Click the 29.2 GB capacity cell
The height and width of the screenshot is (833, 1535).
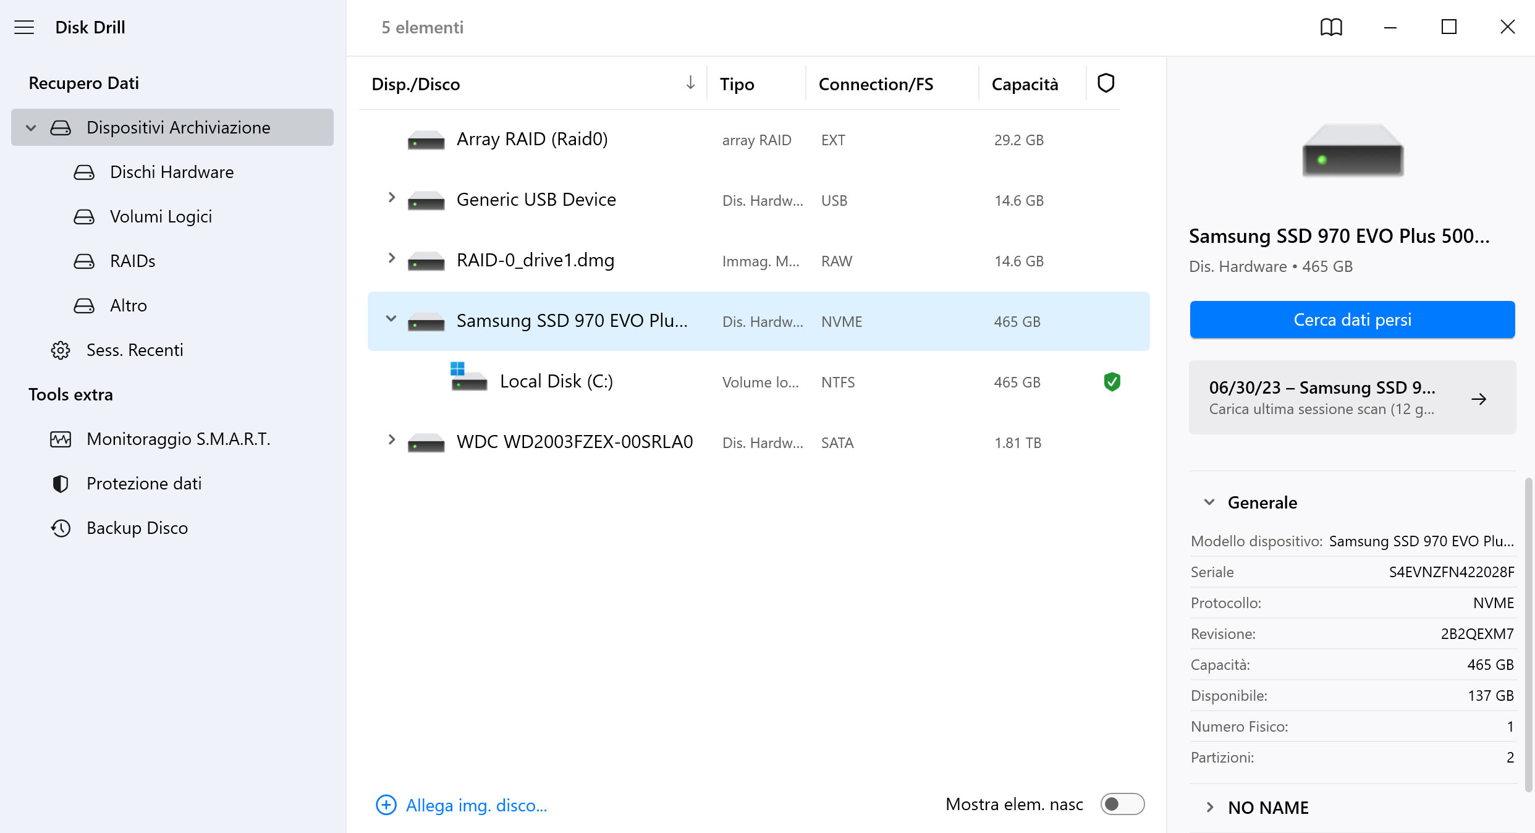click(x=1019, y=140)
